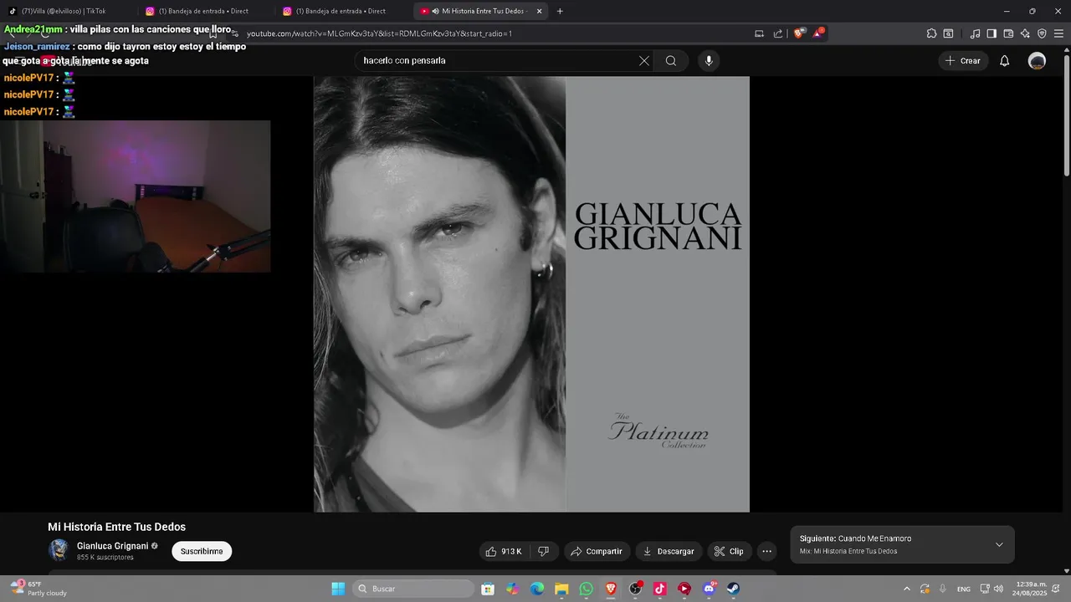This screenshot has height=602, width=1071.
Task: Click the YouTube search magnifier button
Action: [x=671, y=61]
